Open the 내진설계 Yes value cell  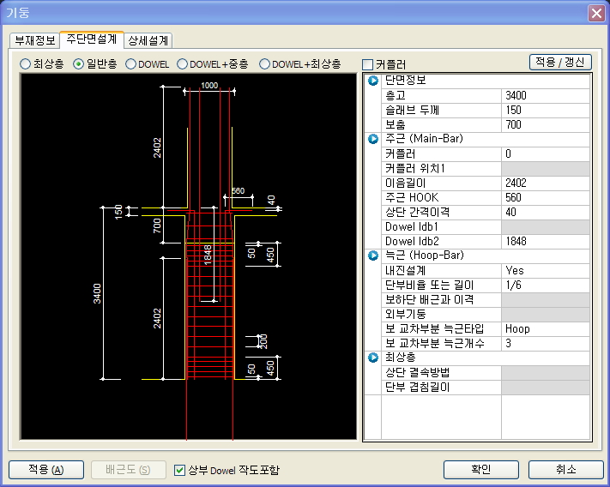click(x=546, y=271)
